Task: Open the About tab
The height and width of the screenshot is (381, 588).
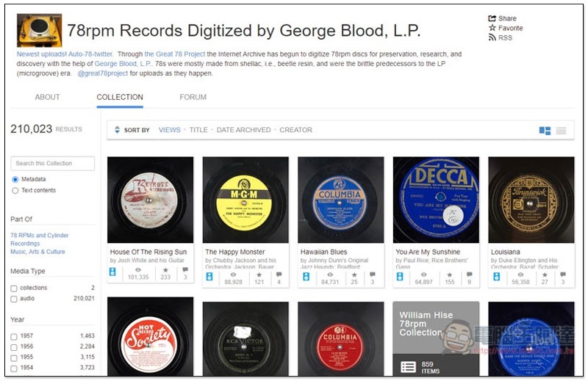Action: point(47,97)
